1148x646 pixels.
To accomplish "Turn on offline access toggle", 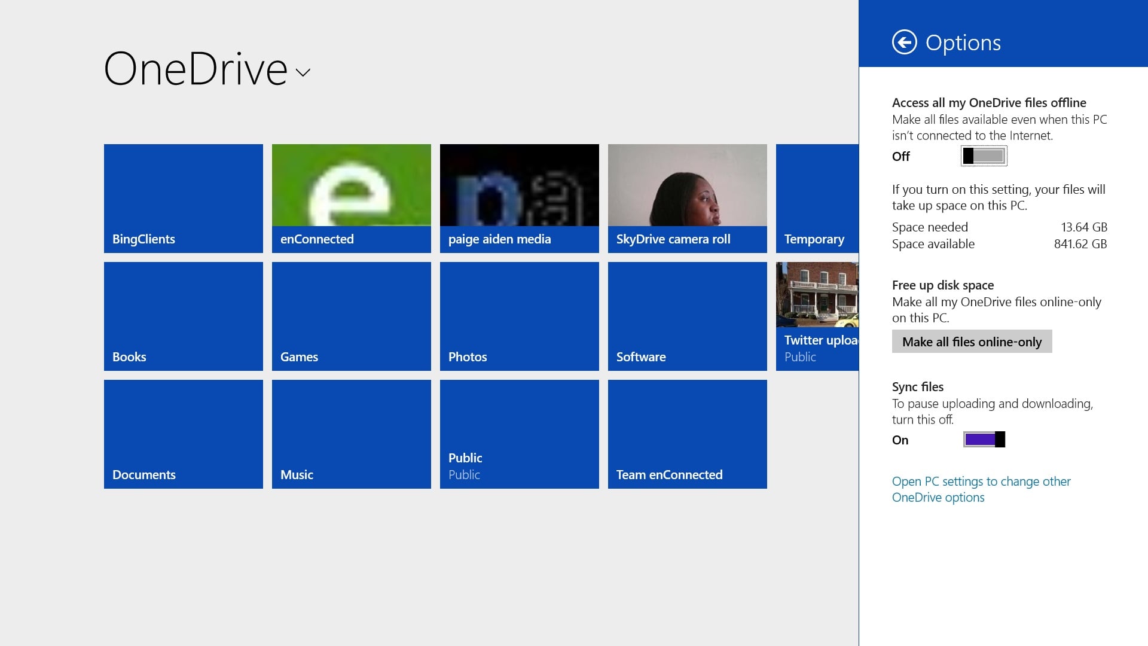I will pos(984,156).
